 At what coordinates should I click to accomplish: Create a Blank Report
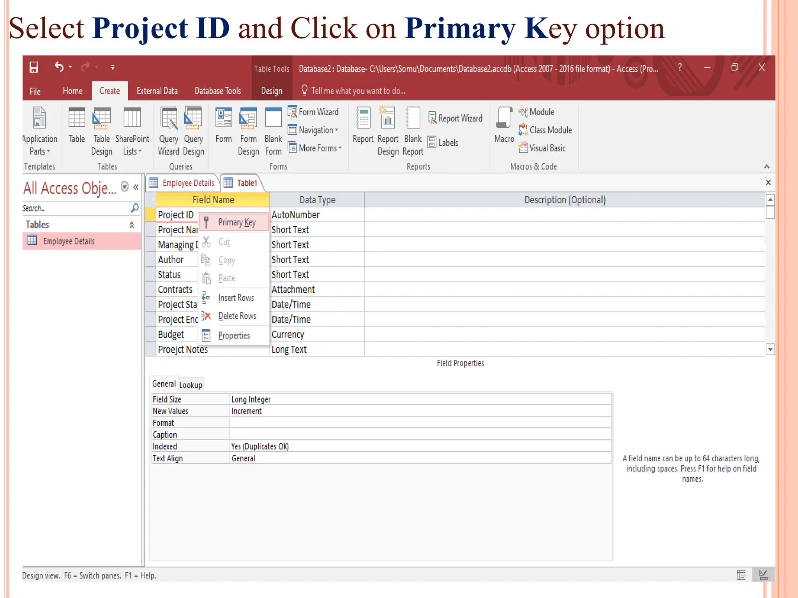[x=413, y=132]
